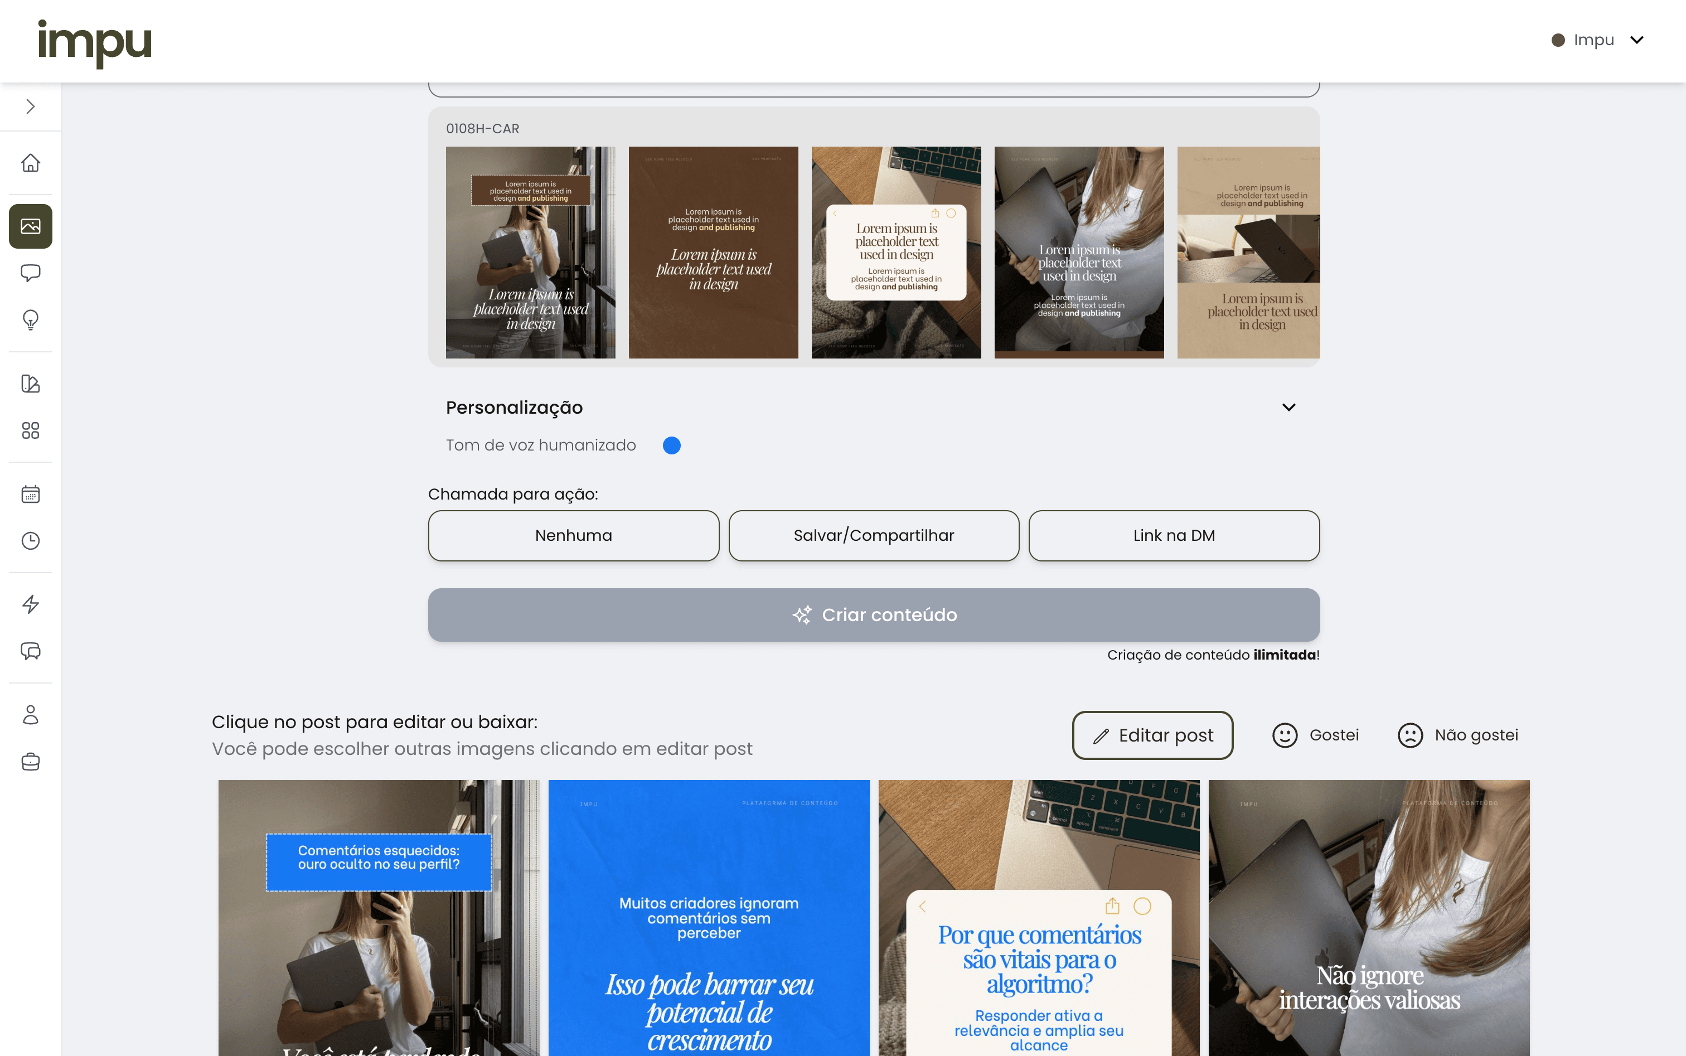Click the 0108H-CAR template label
Viewport: 1686px width, 1056px height.
(x=483, y=128)
